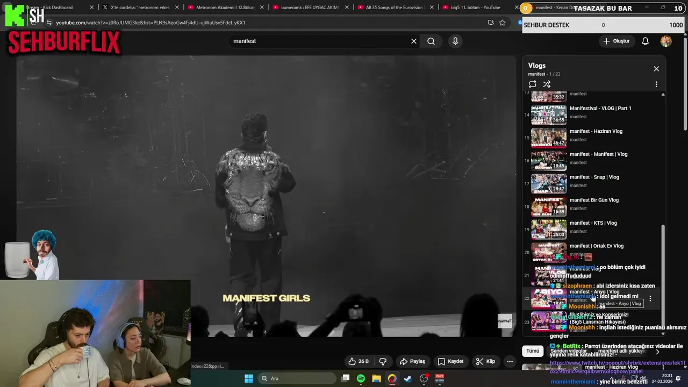
Task: Open the Voice Meeter taskbar app
Action: pyautogui.click(x=440, y=378)
